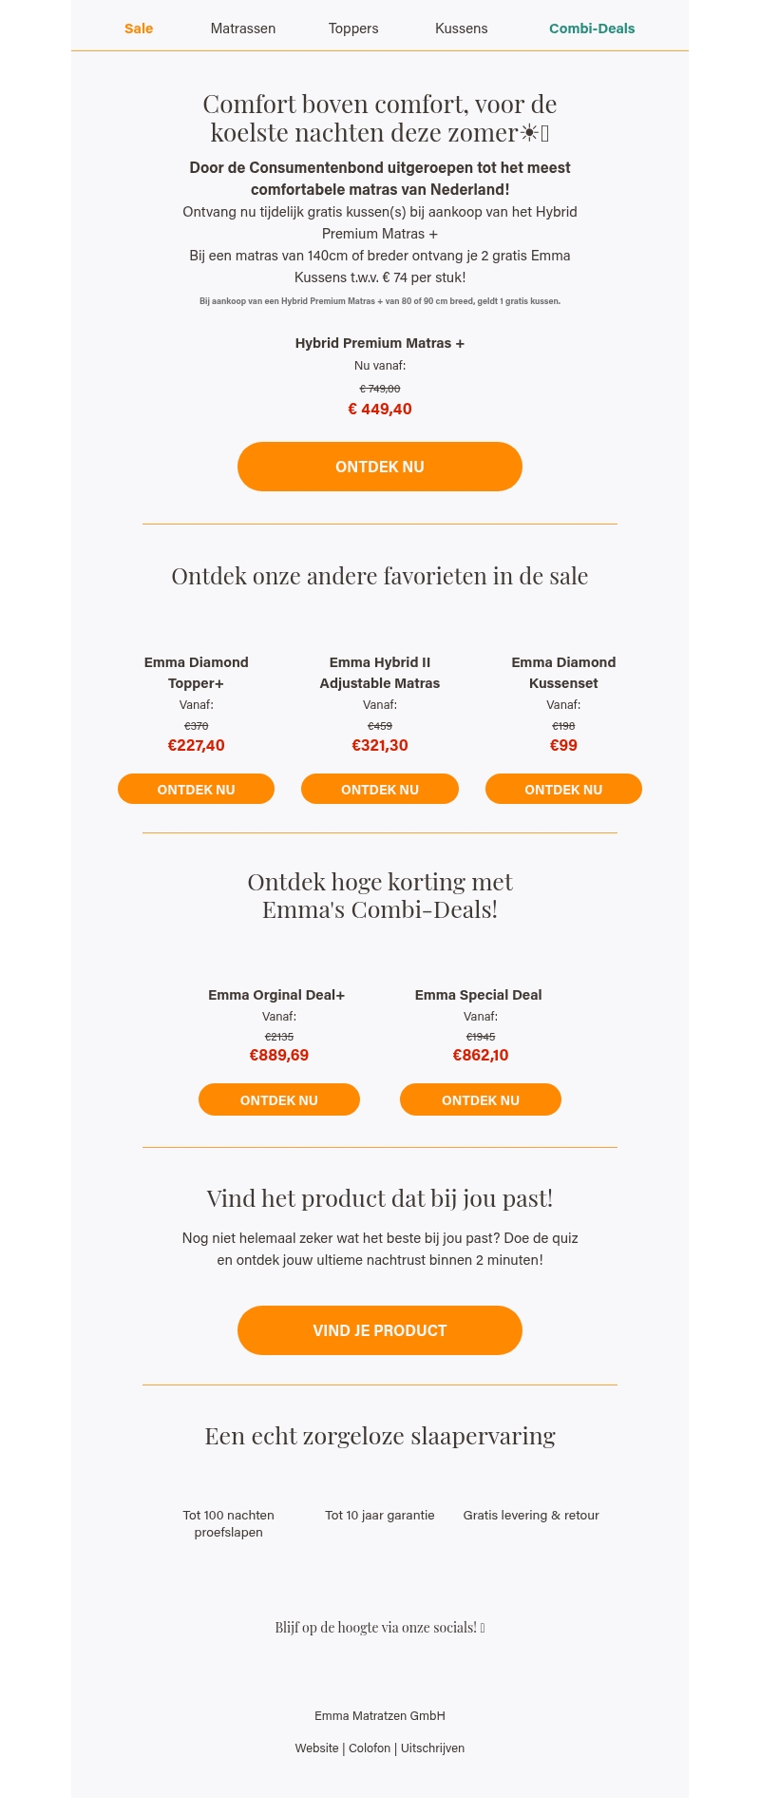The image size is (760, 1815).
Task: Open the Website footer link
Action: point(316,1748)
